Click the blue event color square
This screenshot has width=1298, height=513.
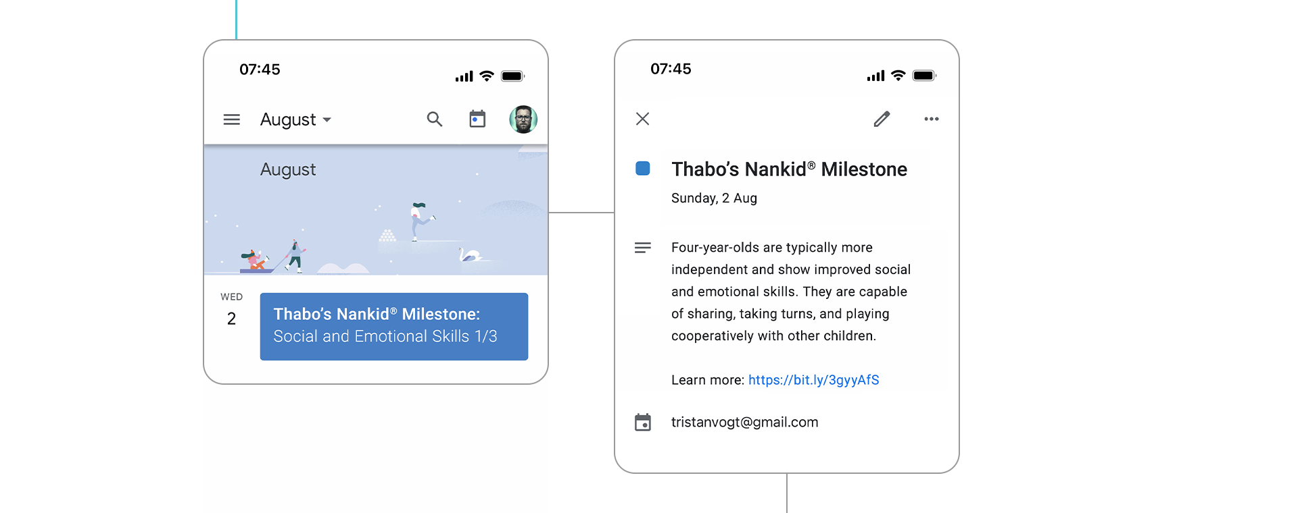pyautogui.click(x=643, y=168)
